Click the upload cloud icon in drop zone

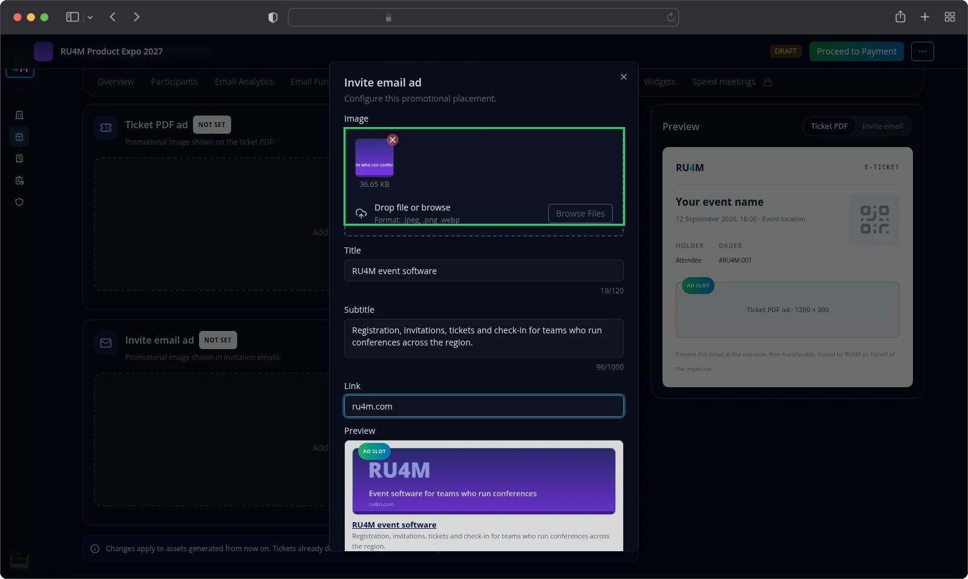[361, 213]
